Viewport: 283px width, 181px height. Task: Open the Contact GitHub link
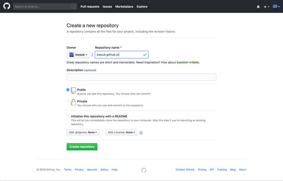185,170
